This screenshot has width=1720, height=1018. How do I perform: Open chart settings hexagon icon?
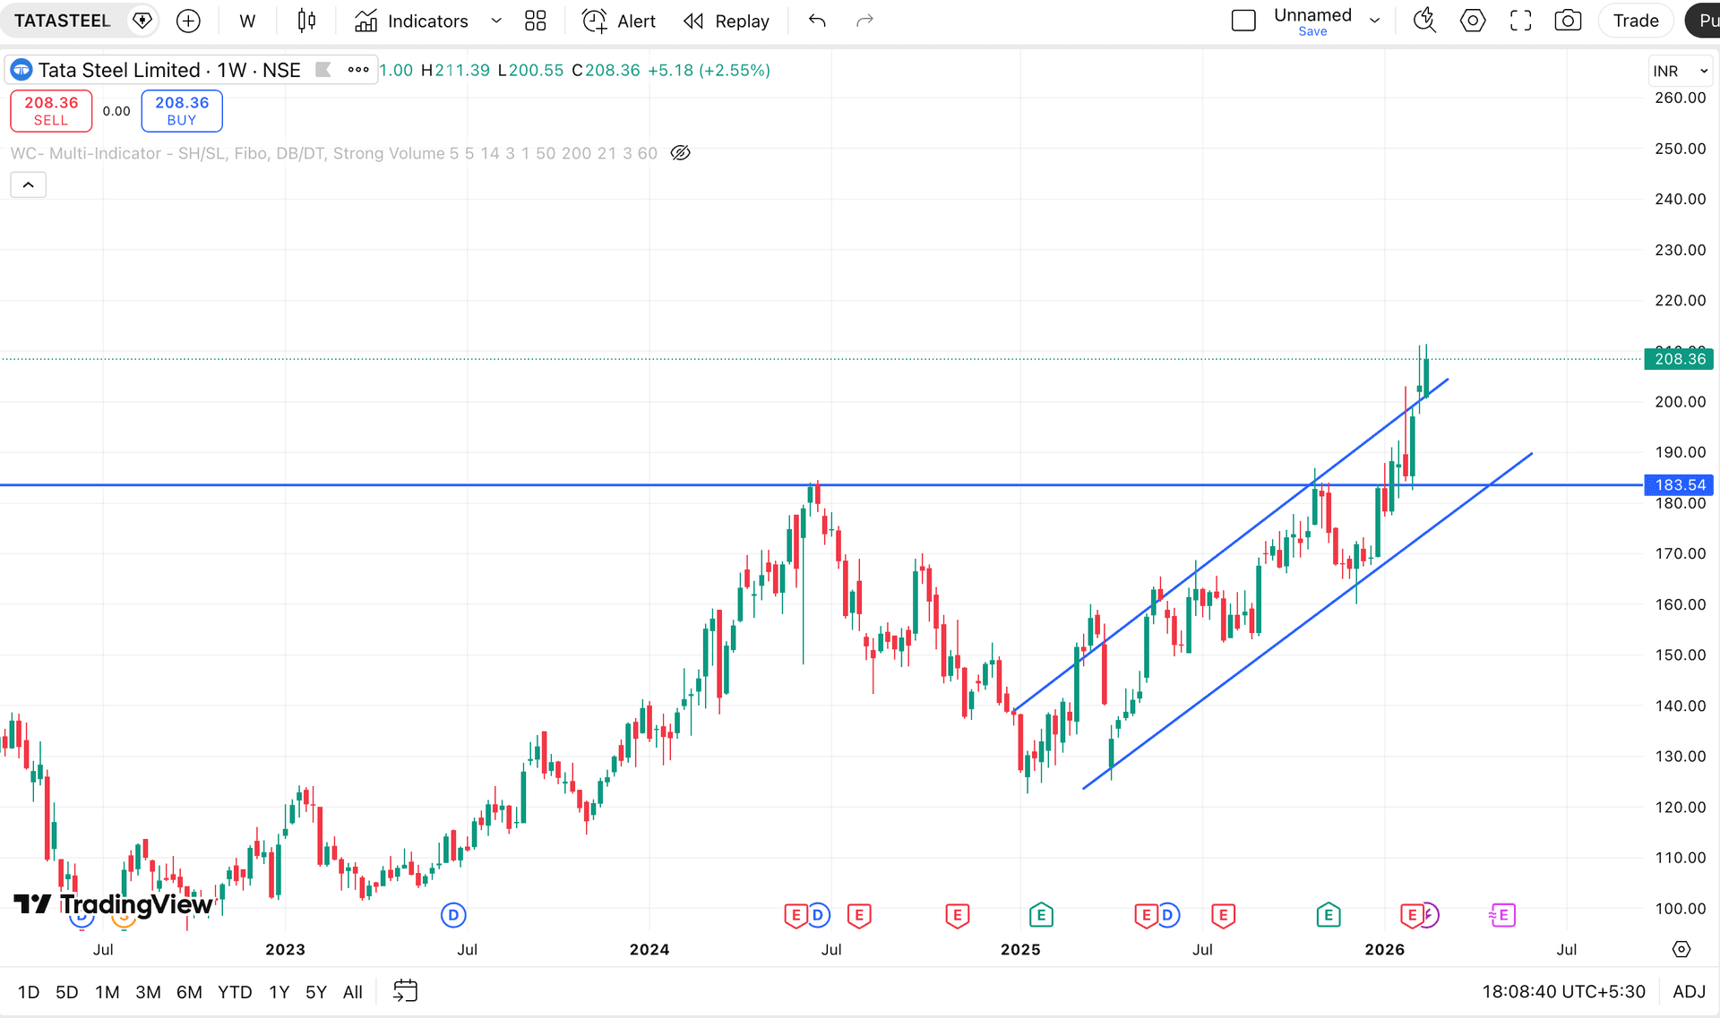(x=1473, y=21)
